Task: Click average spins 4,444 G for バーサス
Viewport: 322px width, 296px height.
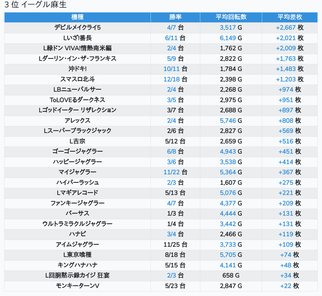Action: (231, 214)
